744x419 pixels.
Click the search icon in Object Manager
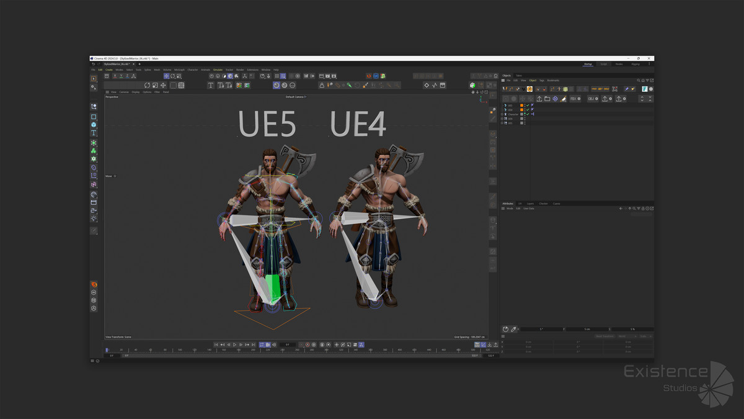(639, 80)
